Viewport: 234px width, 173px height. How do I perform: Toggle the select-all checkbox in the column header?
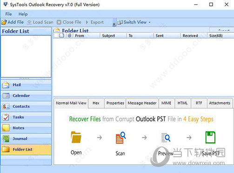coord(56,35)
